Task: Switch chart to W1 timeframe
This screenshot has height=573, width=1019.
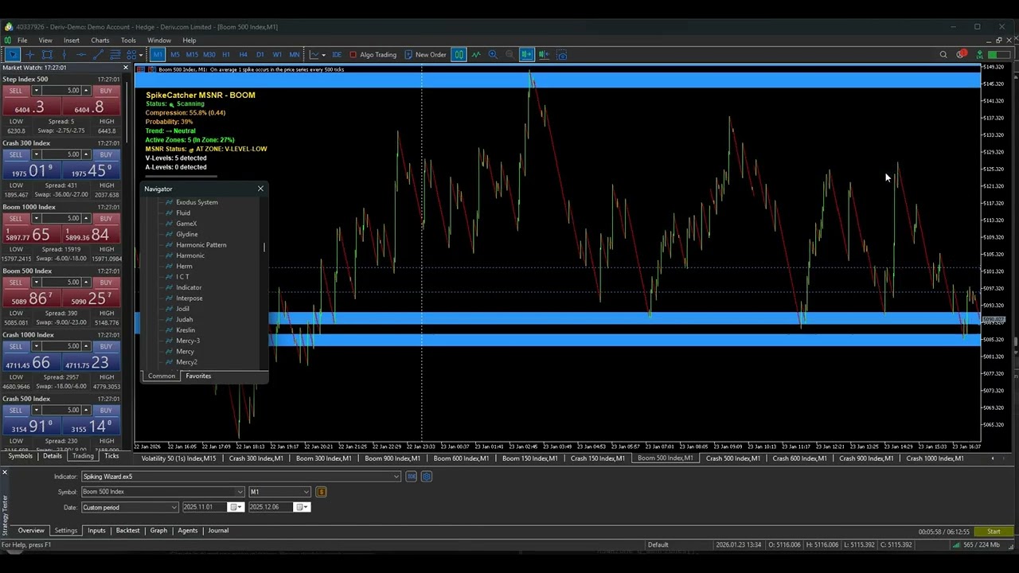Action: 277,55
